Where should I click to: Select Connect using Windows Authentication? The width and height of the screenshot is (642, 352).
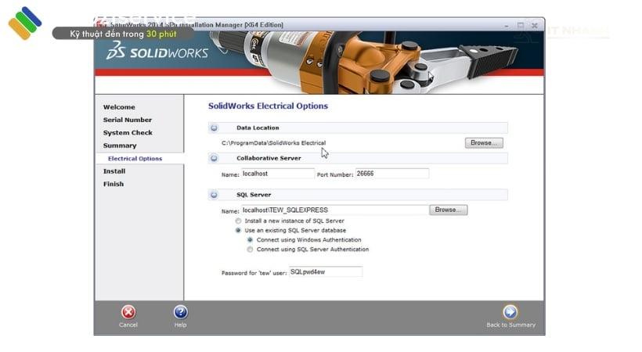(250, 240)
